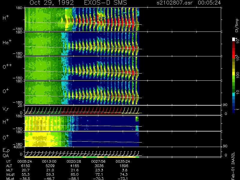Viewport: 240px width, 180px height.
Task: Select the "EXOS-D SMS" title text
Action: tap(106, 3)
